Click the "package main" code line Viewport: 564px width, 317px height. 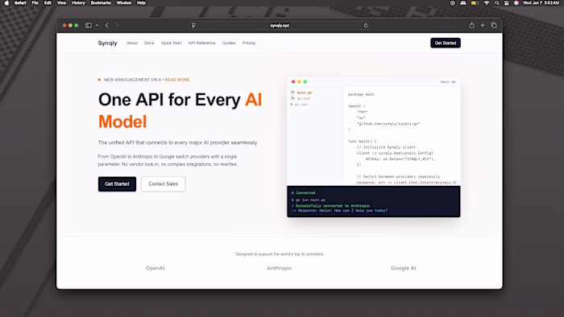coord(361,94)
